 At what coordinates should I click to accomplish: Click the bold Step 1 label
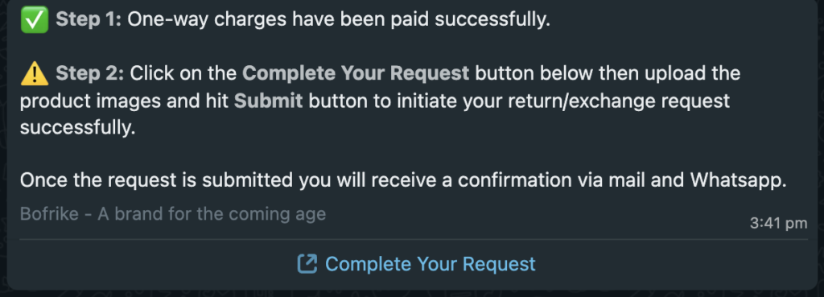(x=89, y=19)
